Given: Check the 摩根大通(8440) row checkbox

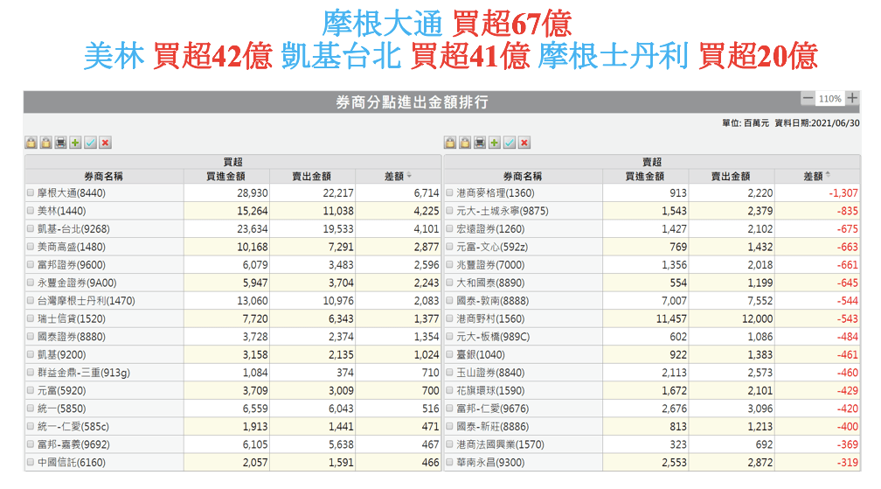Looking at the screenshot, I should (31, 192).
